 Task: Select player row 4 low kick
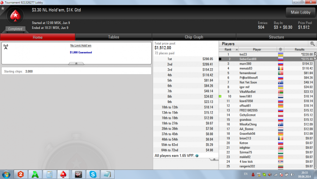(x=266, y=162)
